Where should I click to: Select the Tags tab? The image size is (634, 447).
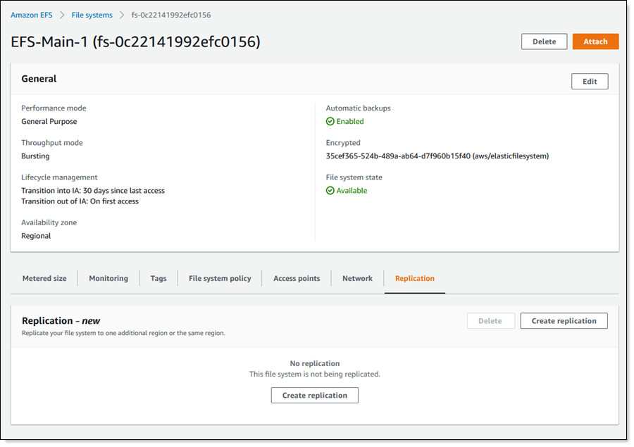click(x=158, y=278)
